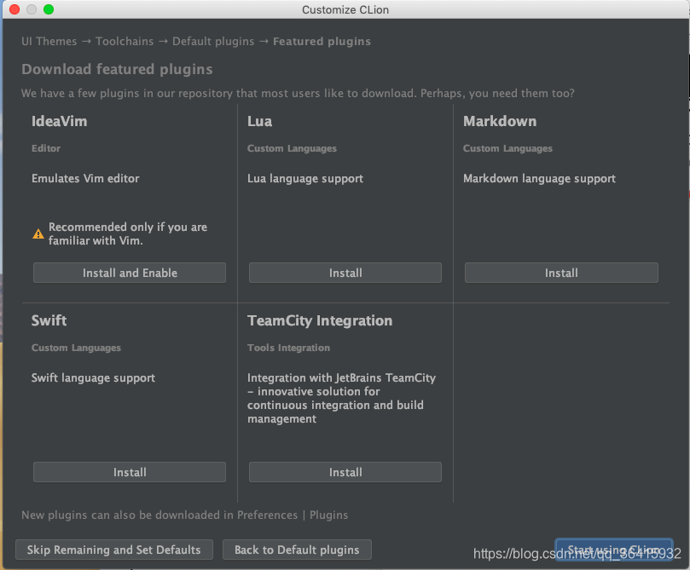The image size is (690, 570).
Task: Click the 'Emulates Vim editor' description
Action: pos(85,178)
